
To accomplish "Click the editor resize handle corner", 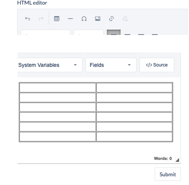I will click(x=177, y=160).
